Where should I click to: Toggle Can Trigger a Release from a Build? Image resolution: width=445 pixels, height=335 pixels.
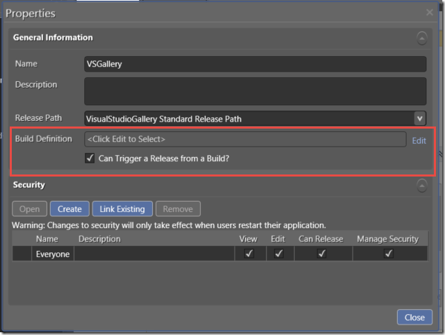click(x=90, y=158)
